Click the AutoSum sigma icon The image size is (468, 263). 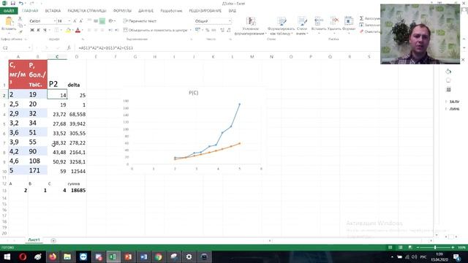pos(361,18)
